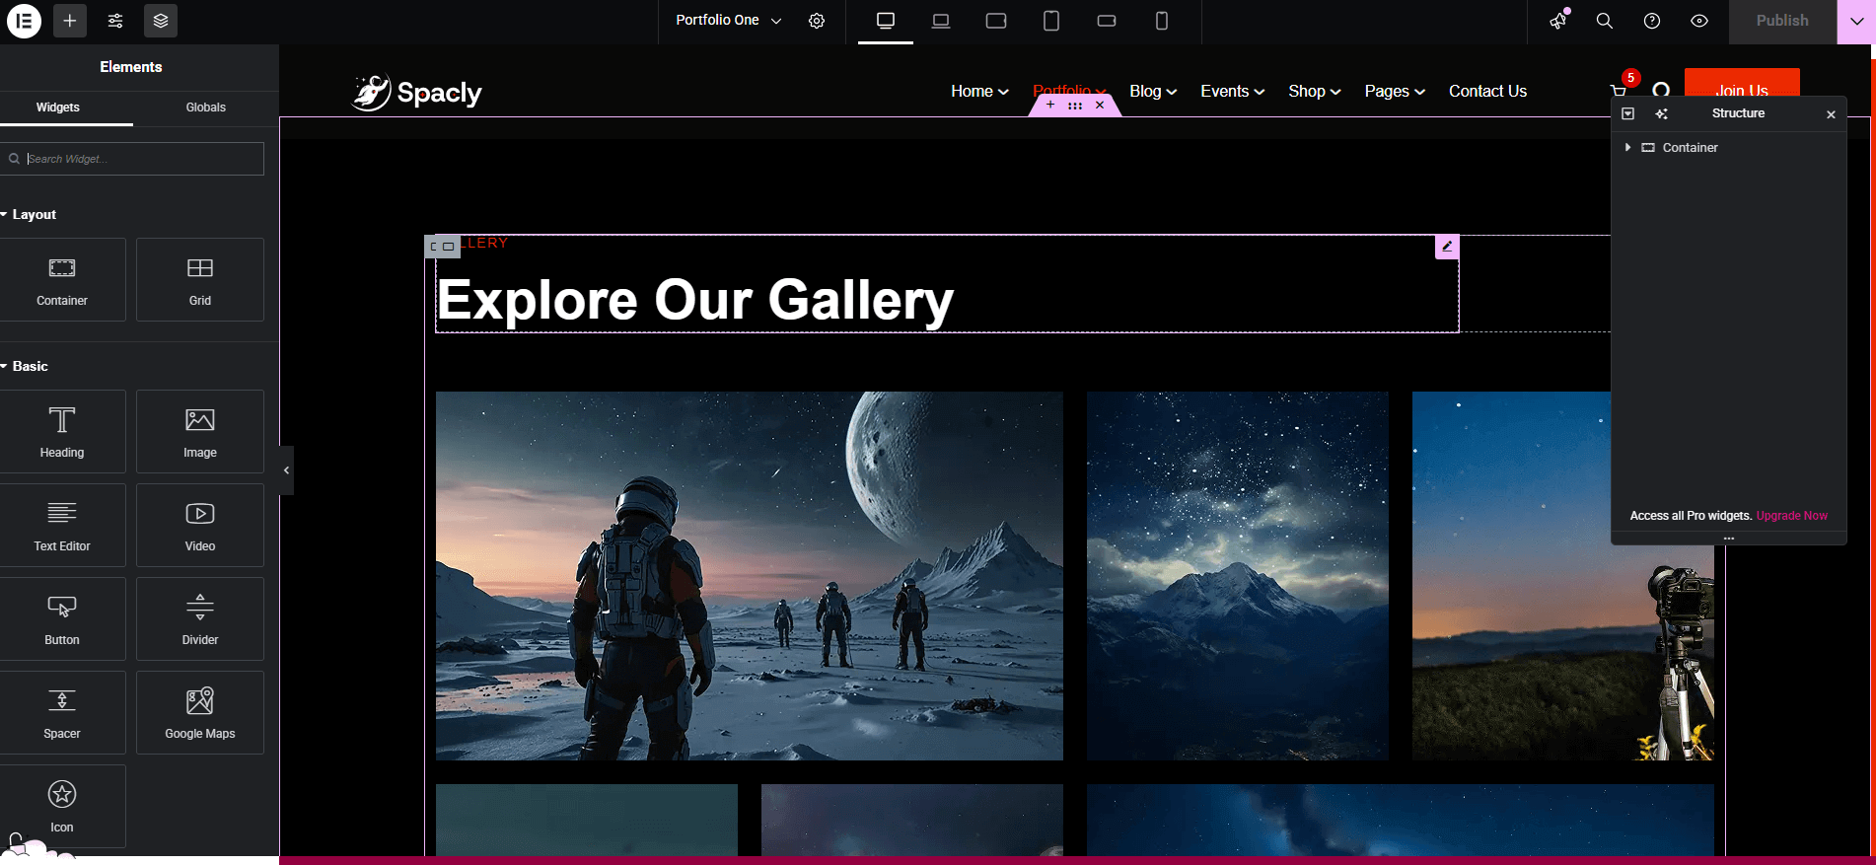This screenshot has height=865, width=1876.
Task: Preview changes with eye icon
Action: 1699,21
